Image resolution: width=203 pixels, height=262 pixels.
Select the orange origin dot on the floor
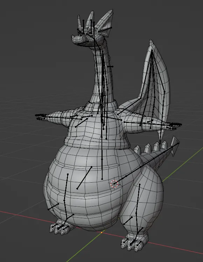101,232
